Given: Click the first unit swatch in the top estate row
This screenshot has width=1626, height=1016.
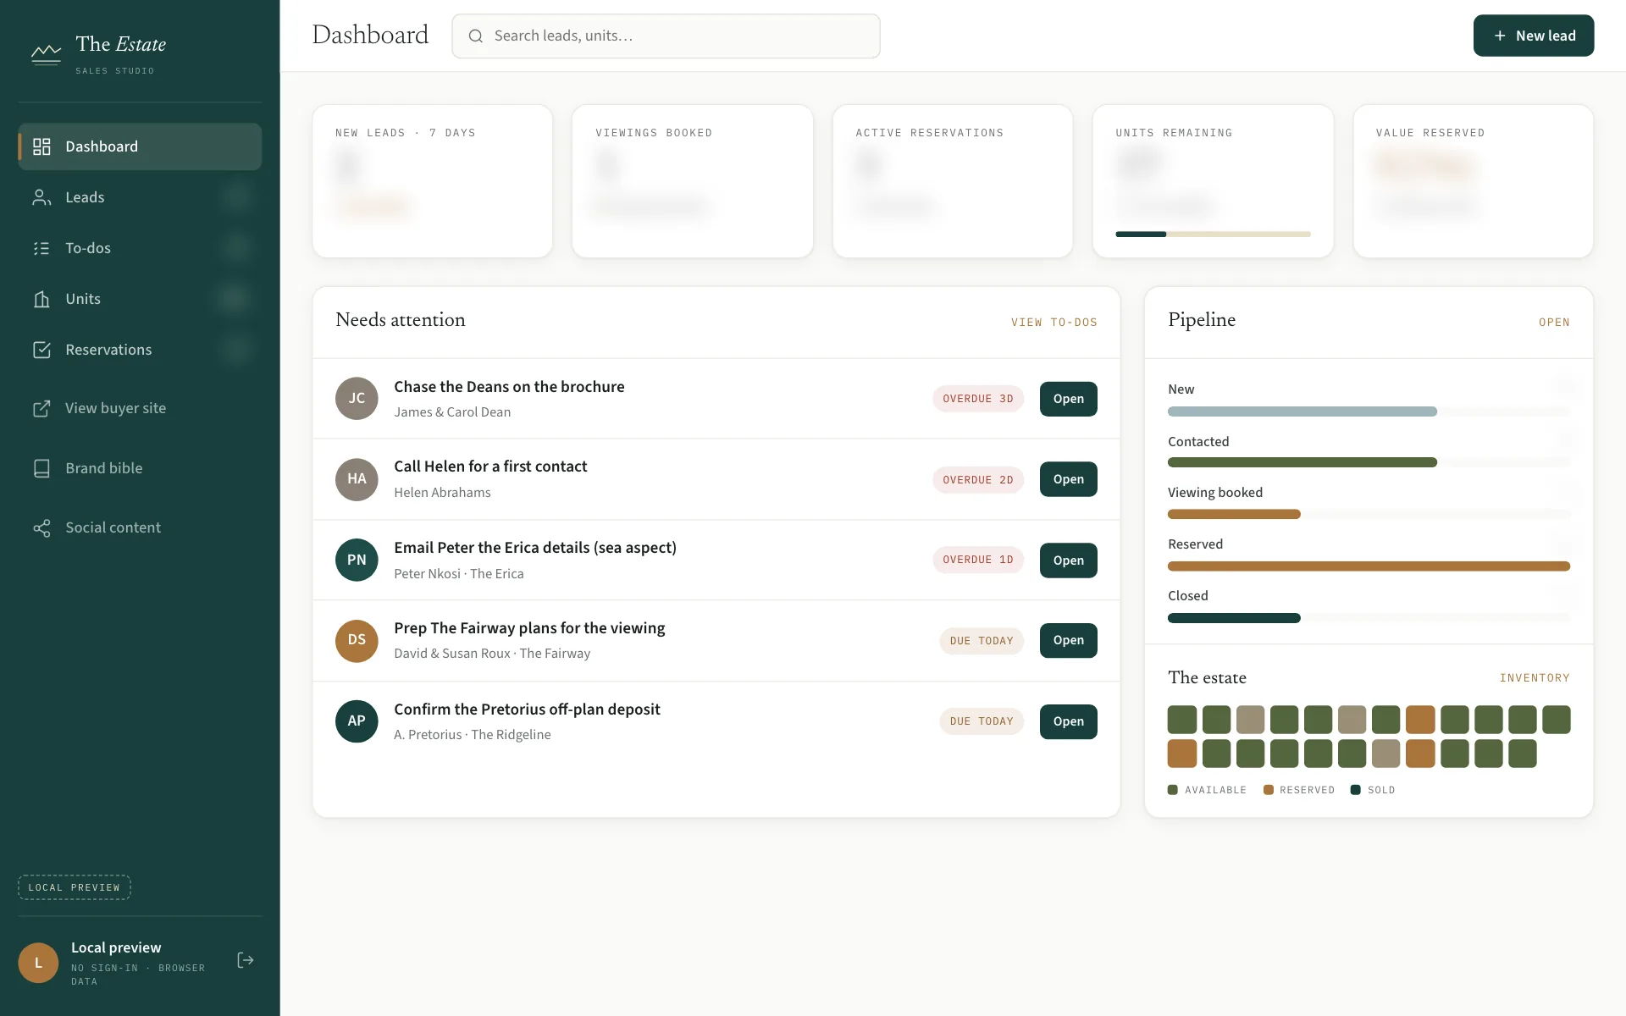Looking at the screenshot, I should tap(1182, 720).
